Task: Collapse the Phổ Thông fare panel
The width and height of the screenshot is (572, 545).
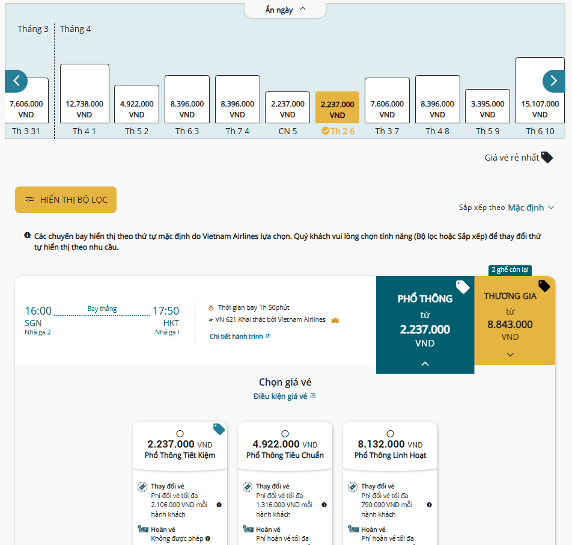Action: point(425,363)
